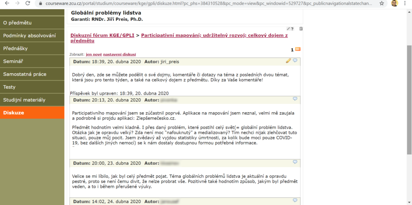Open the Přednášky menu item
Screen dimensions: 412x205
point(15,48)
